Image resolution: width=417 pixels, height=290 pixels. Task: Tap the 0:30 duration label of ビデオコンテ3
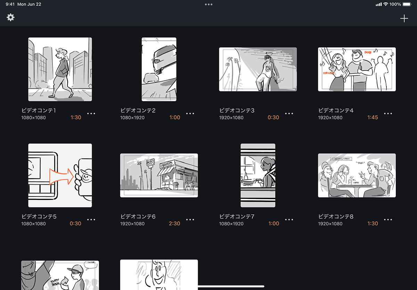click(273, 117)
